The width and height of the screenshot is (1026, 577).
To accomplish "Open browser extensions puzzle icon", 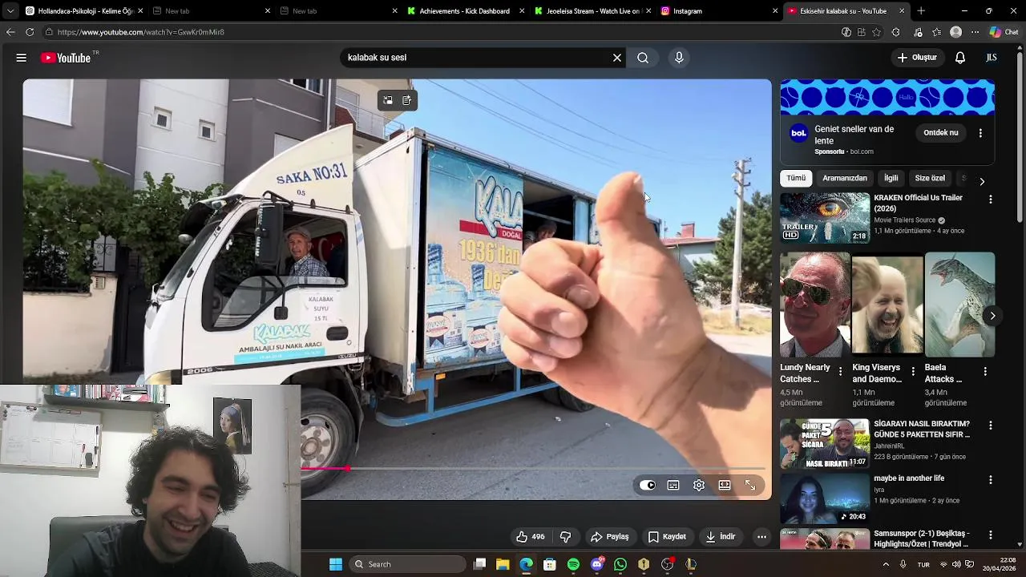I will [896, 32].
